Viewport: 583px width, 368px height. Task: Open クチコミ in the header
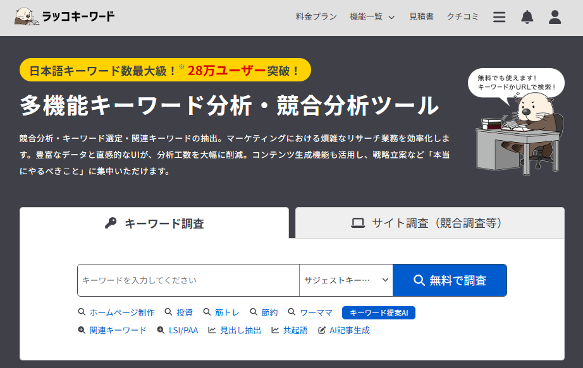(463, 17)
